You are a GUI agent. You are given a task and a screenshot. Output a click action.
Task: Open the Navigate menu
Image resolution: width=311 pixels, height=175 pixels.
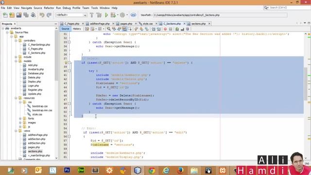27,8
